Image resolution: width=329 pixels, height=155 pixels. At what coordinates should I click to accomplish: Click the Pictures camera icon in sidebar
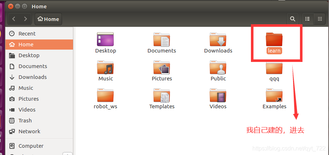pyautogui.click(x=12, y=99)
